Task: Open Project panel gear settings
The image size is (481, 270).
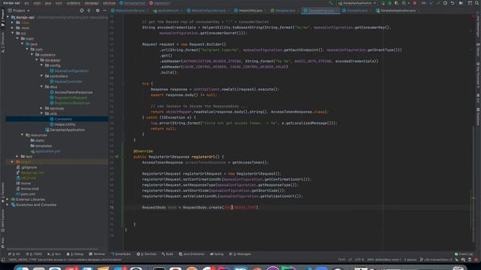Action: coord(98,10)
